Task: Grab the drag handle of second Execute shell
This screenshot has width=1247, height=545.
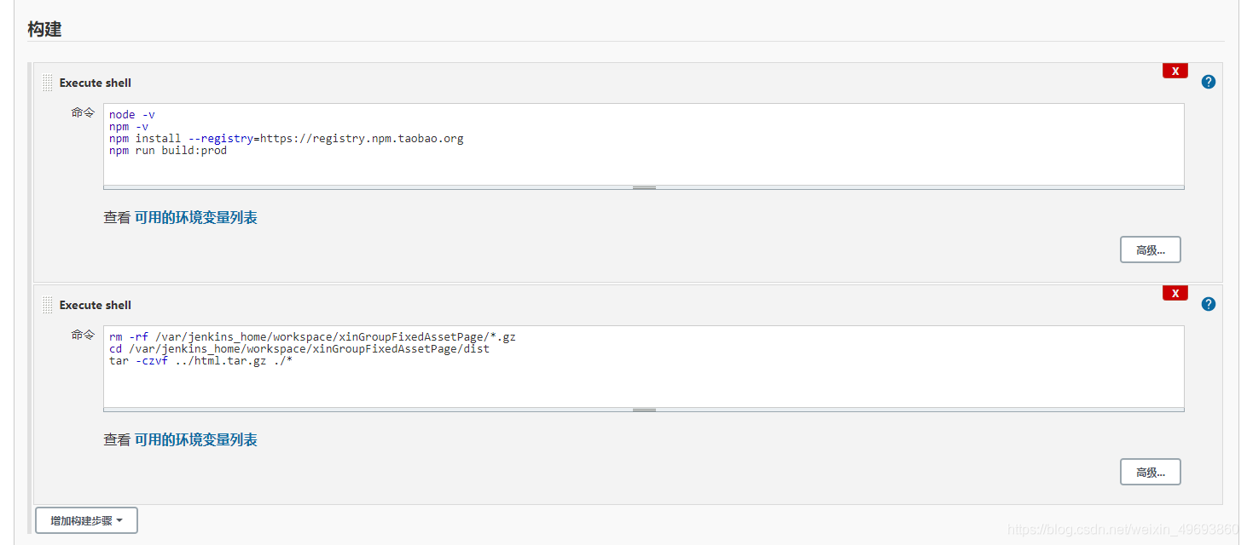Action: (x=48, y=305)
